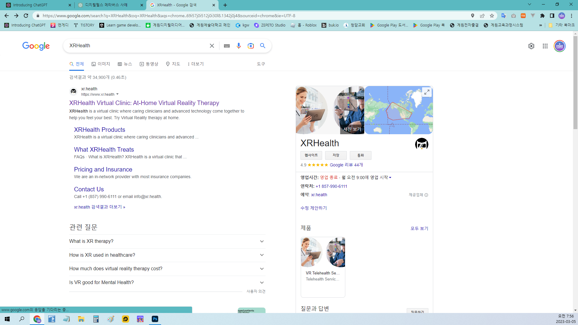
Task: Click phone number +1 857-990-6111
Action: 331,186
